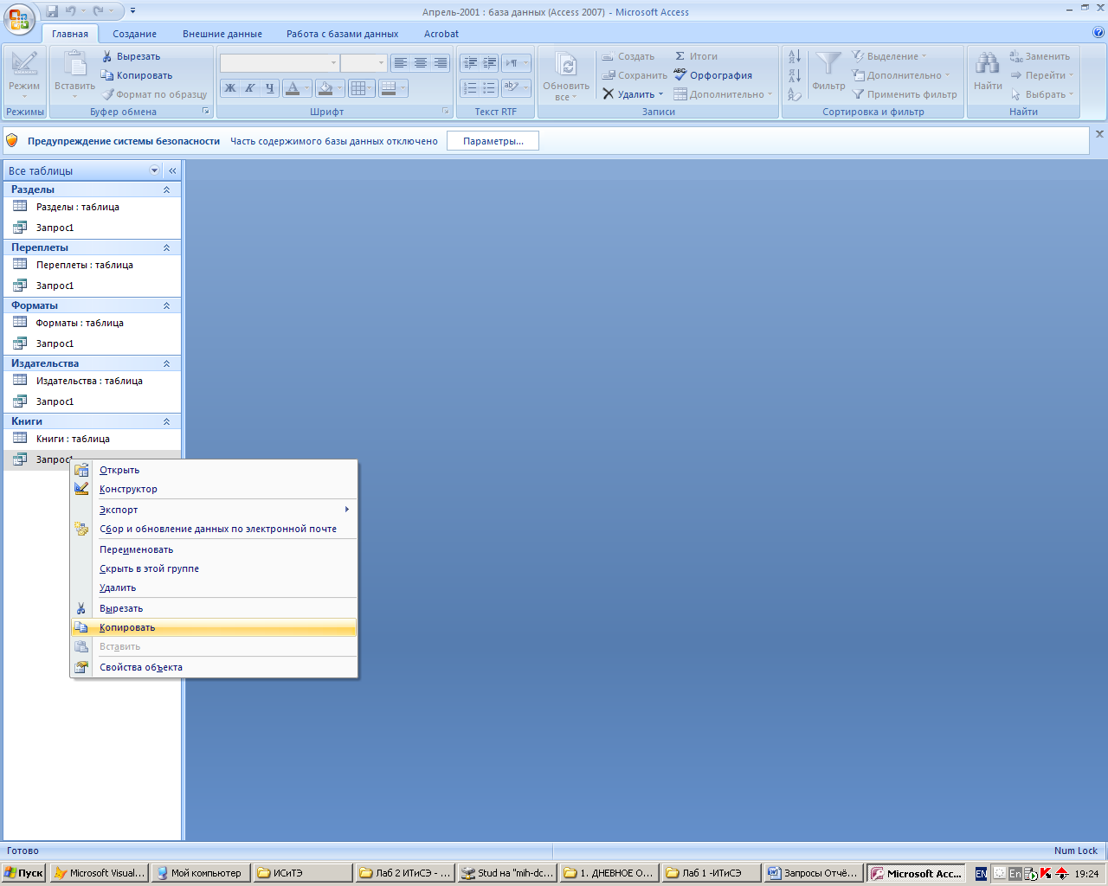The image size is (1108, 886).
Task: Click sort ascending icon
Action: coord(795,56)
